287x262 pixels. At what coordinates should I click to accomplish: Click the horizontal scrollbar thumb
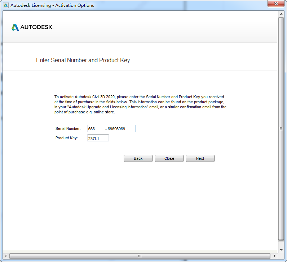click(140, 256)
